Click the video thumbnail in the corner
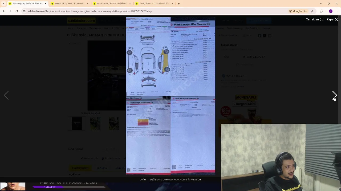The width and height of the screenshot is (341, 191). pos(13,186)
